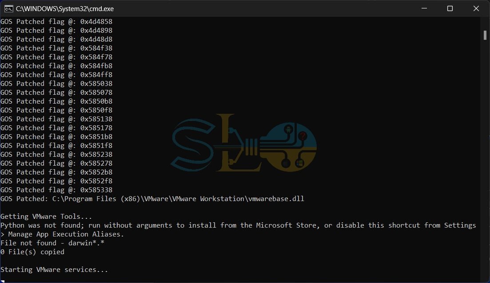Click the line with flag address 0x584f38

[x=56, y=48]
